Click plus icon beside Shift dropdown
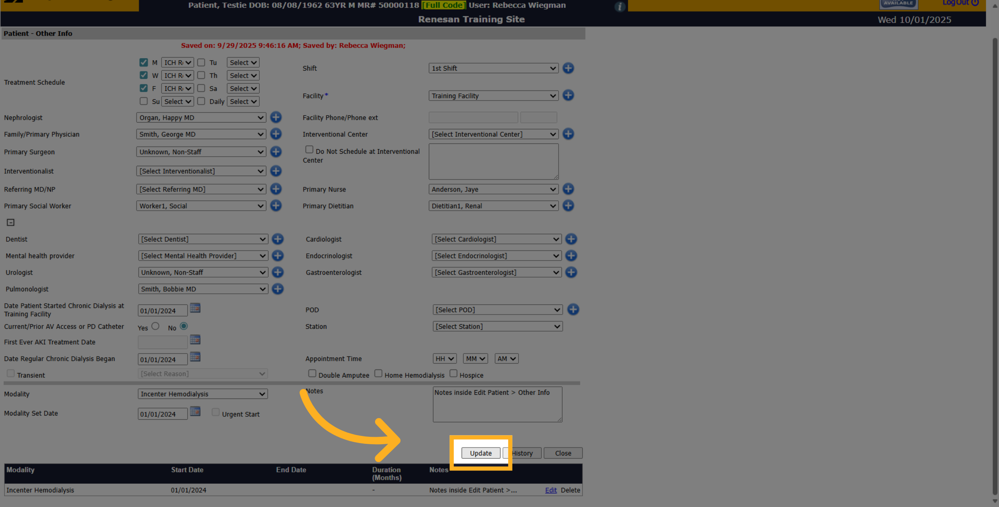The height and width of the screenshot is (507, 999). click(568, 68)
